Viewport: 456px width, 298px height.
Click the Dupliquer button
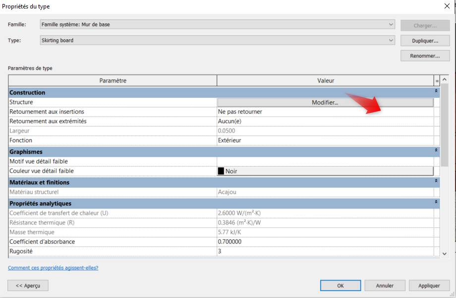(x=425, y=40)
